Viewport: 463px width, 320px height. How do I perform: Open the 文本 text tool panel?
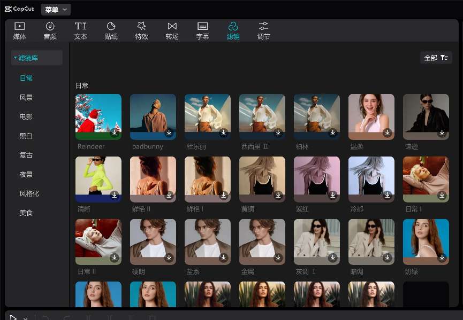click(80, 31)
